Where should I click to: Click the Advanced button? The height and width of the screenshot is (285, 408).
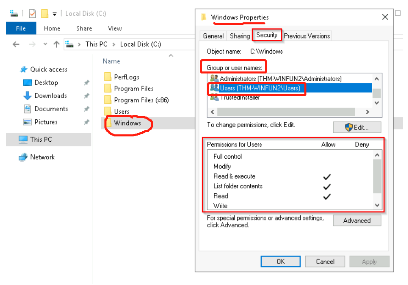[x=357, y=220]
